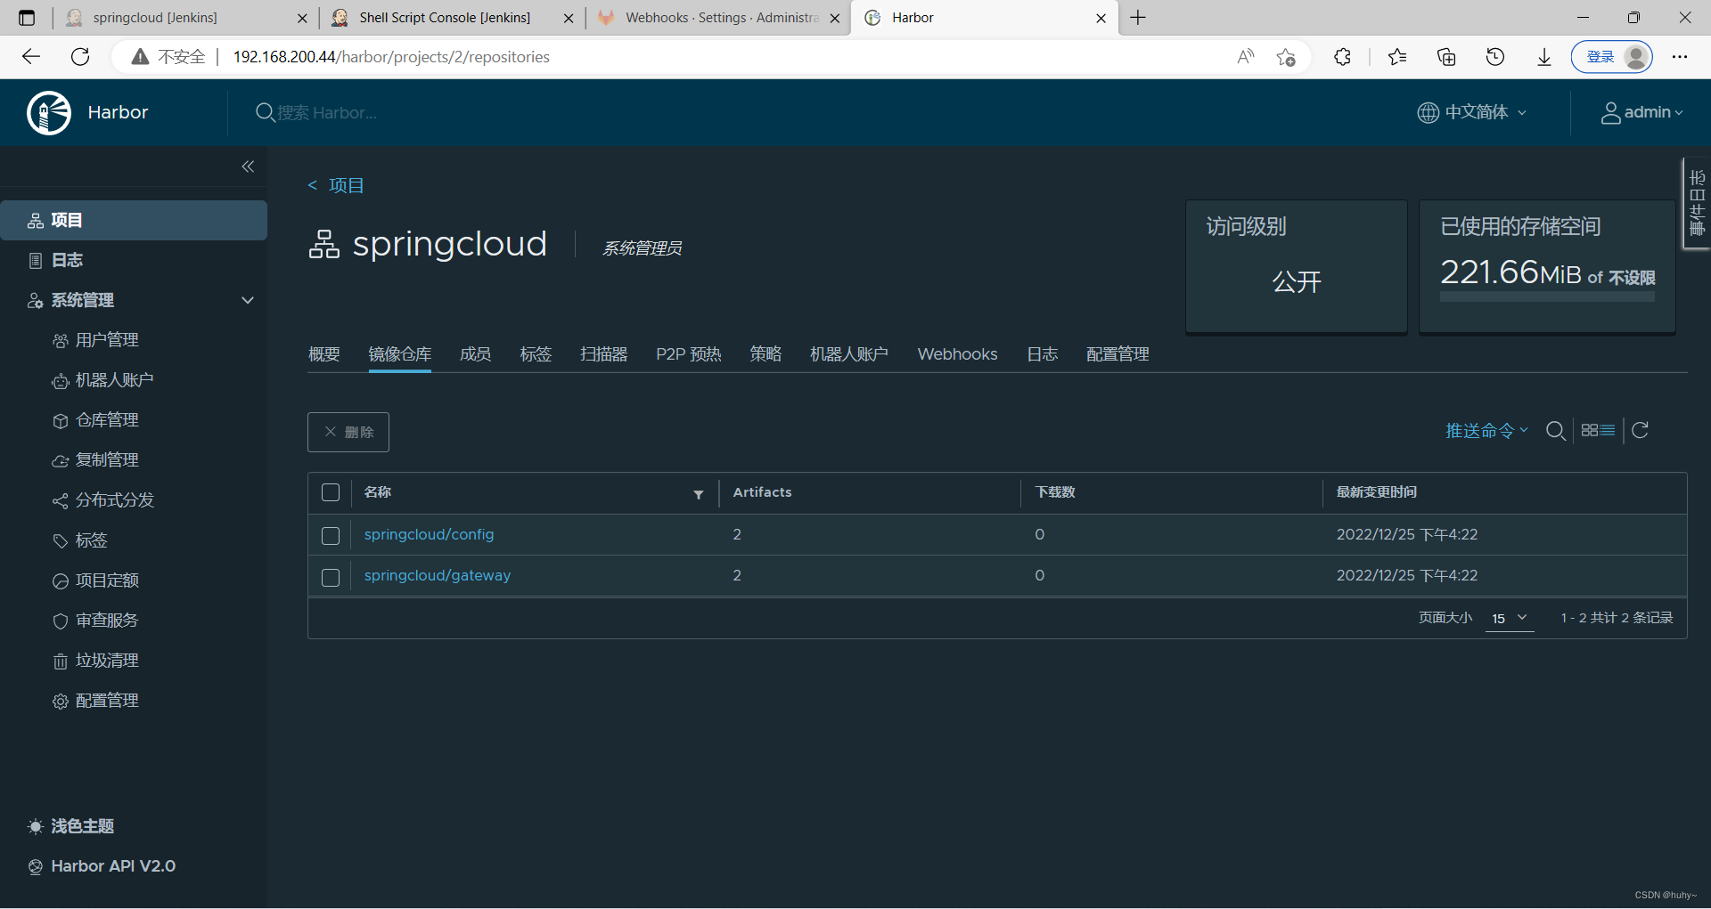Select 项目 in the sidebar

[x=134, y=220]
